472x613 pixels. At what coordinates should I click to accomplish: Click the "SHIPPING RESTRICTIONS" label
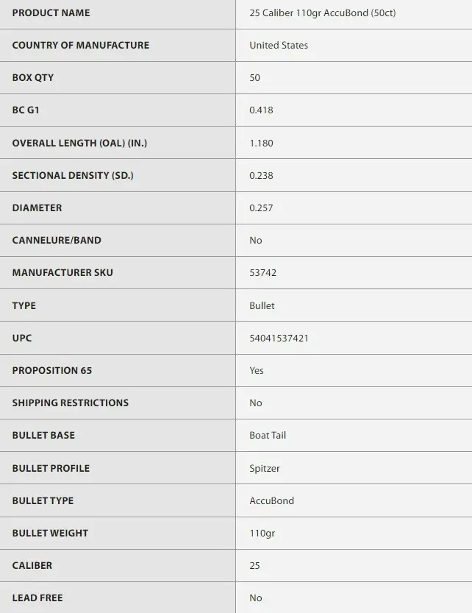(71, 403)
